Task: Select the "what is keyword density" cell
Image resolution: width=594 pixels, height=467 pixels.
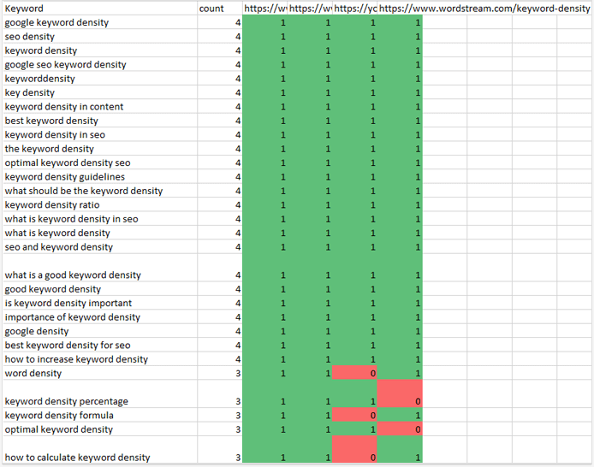Action: coord(100,233)
